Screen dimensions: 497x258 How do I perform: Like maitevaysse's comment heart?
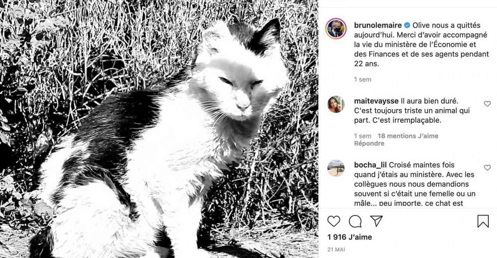click(x=487, y=104)
